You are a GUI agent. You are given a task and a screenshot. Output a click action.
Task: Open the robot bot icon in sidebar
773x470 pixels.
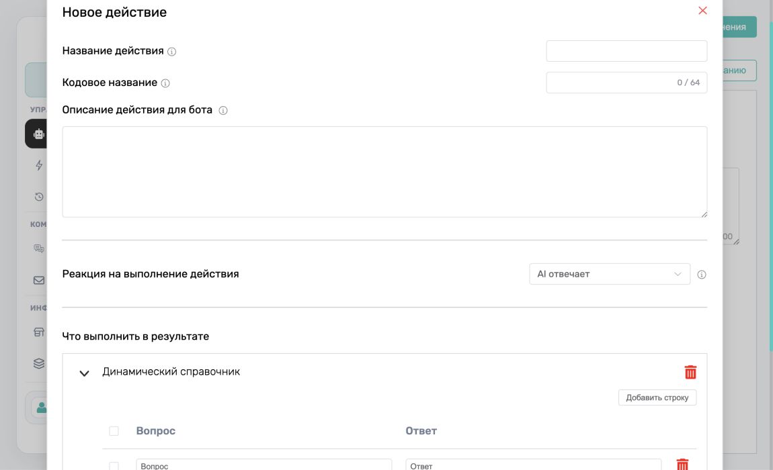point(39,134)
